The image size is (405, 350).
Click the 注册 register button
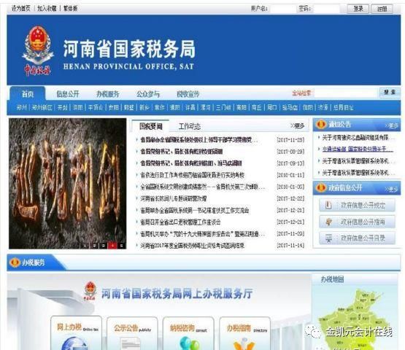(x=382, y=9)
